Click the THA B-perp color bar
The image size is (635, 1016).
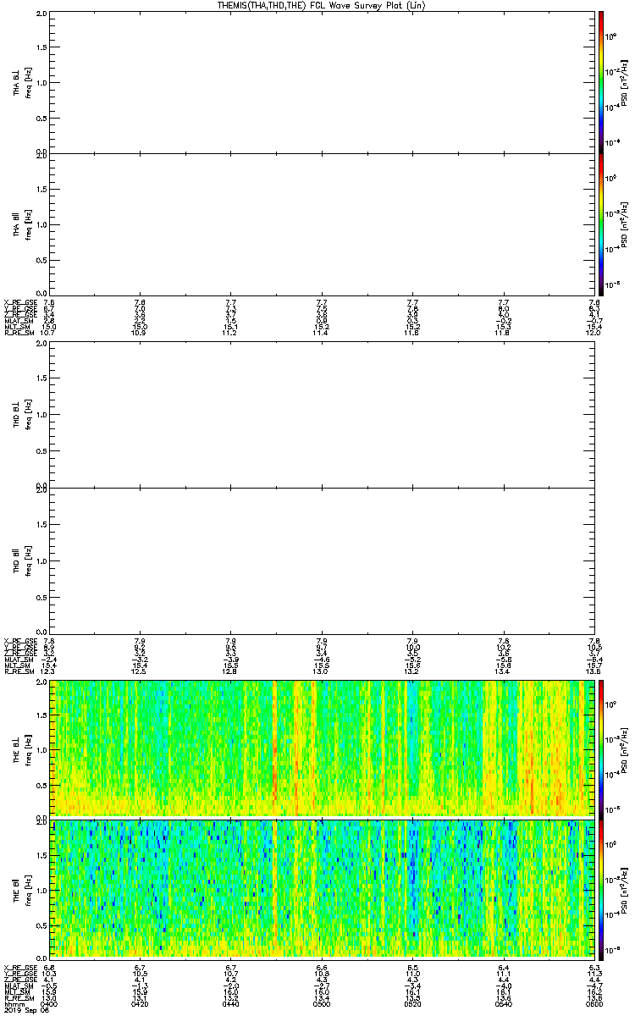600,81
